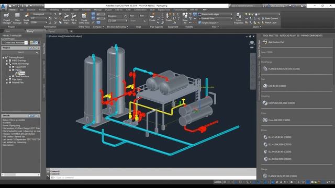
Task: Open the Modeling ribbon tab
Action: tap(54, 10)
